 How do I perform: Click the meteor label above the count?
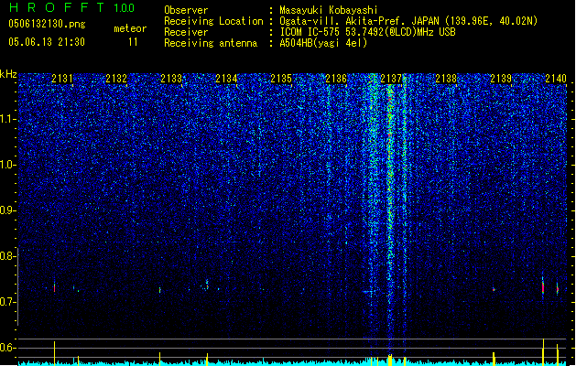130,28
